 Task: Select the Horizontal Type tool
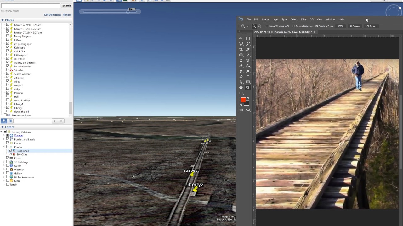(248, 77)
